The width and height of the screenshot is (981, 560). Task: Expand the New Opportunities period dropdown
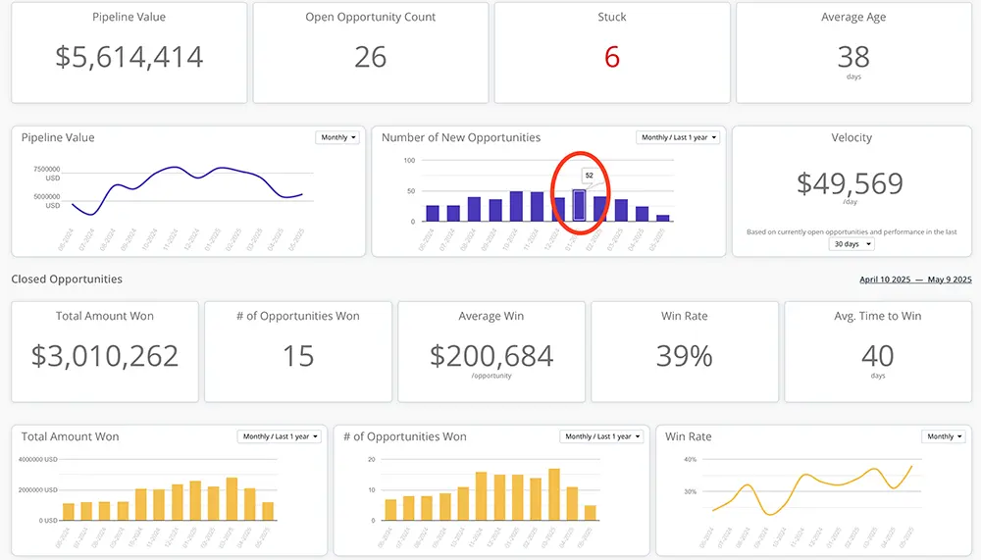678,137
